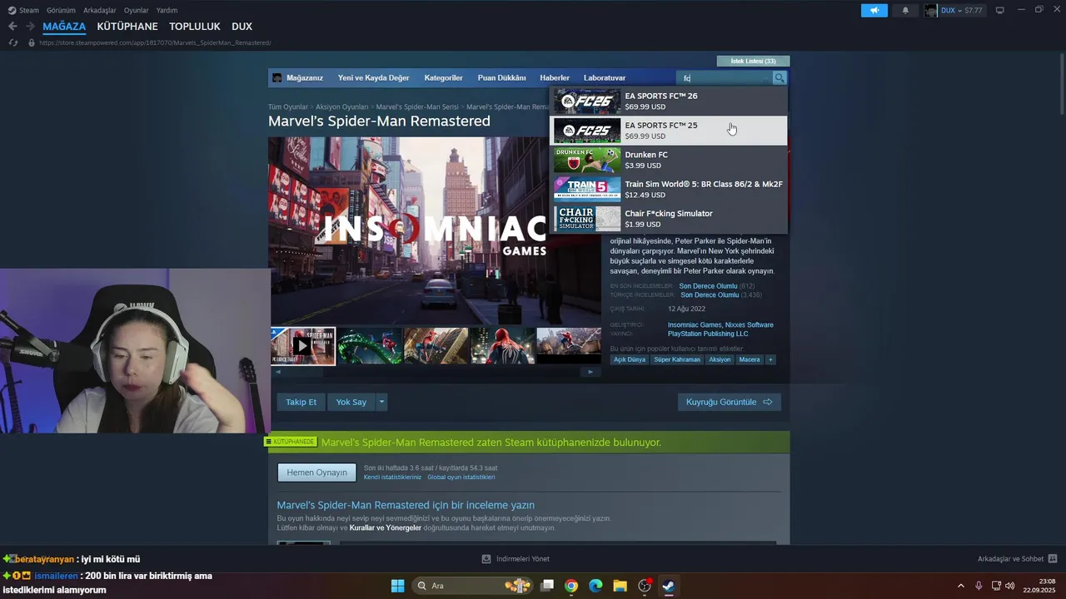Click in the store search field

coord(725,77)
